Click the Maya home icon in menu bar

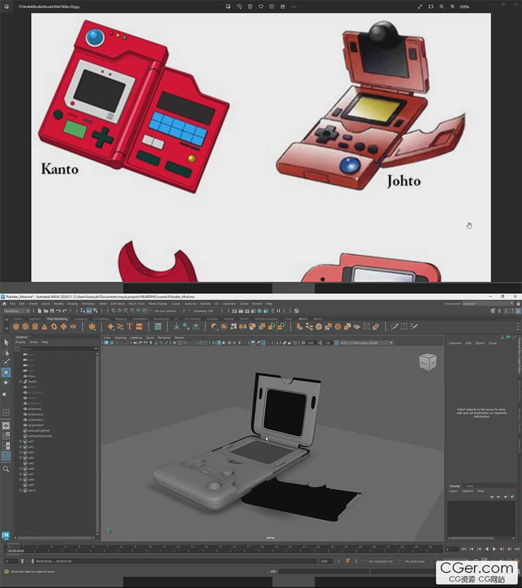tap(5, 304)
